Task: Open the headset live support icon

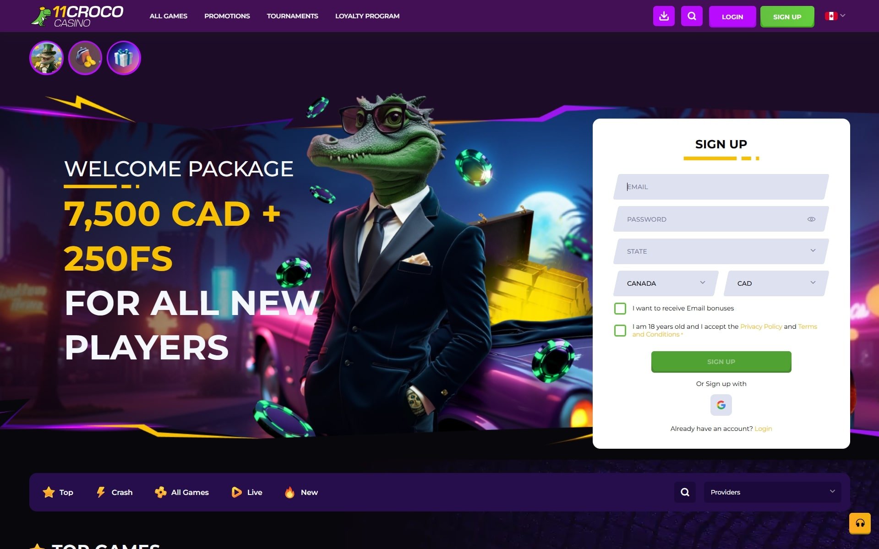Action: tap(860, 523)
